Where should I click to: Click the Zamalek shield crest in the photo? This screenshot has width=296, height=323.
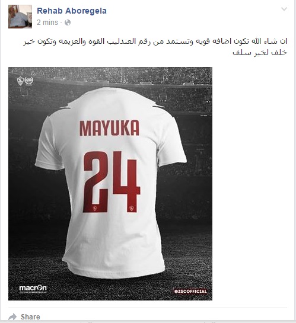[x=20, y=81]
